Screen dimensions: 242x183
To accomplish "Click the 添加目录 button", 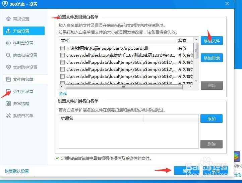I will coord(212,58).
